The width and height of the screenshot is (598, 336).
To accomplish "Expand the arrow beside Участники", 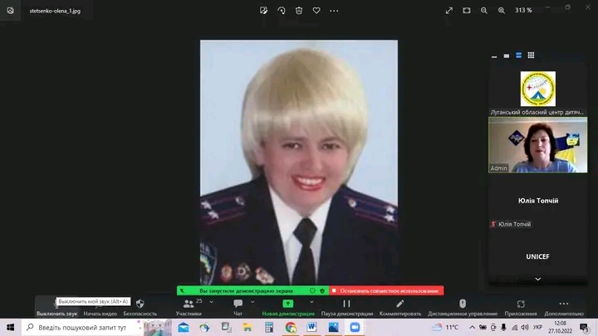I will click(211, 302).
